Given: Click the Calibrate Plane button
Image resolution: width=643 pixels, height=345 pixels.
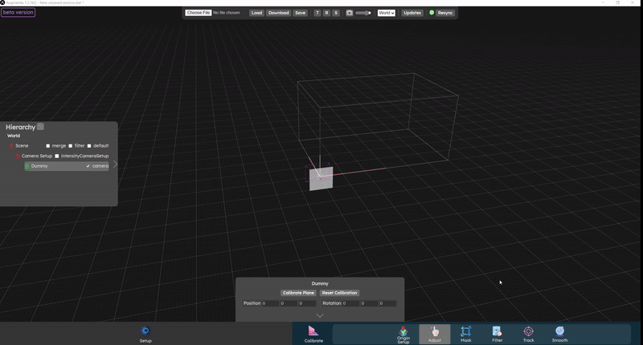Looking at the screenshot, I should coord(298,293).
